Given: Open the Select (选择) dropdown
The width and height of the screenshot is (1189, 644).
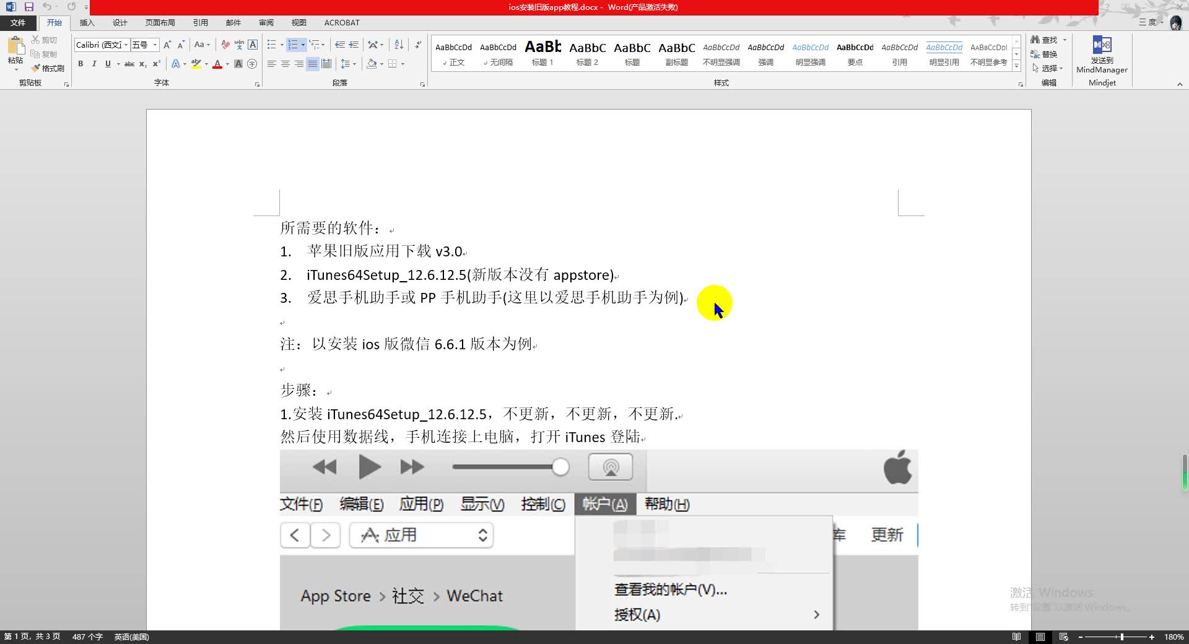Looking at the screenshot, I should coord(1047,68).
